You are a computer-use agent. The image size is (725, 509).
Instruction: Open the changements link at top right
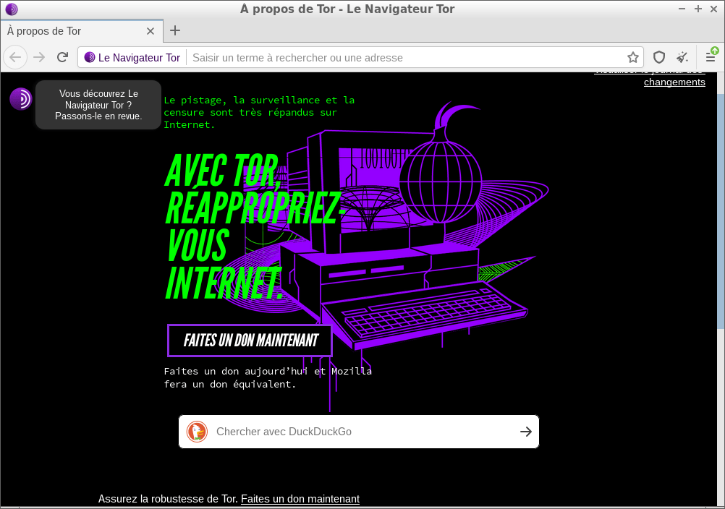[x=674, y=82]
